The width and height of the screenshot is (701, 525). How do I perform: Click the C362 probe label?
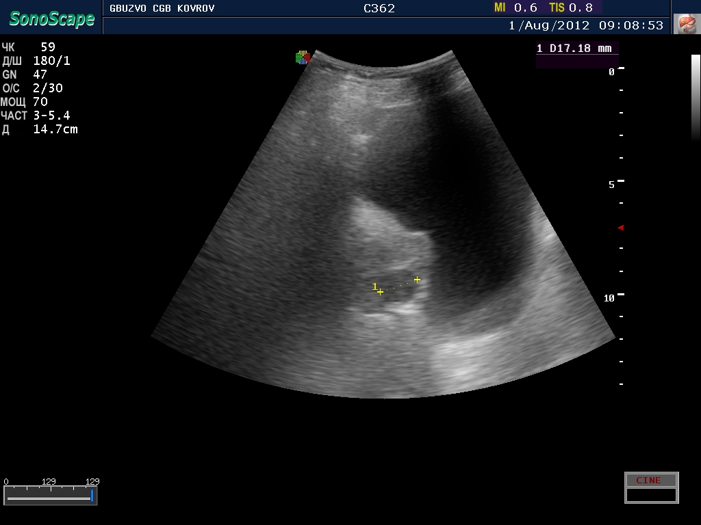[x=379, y=8]
